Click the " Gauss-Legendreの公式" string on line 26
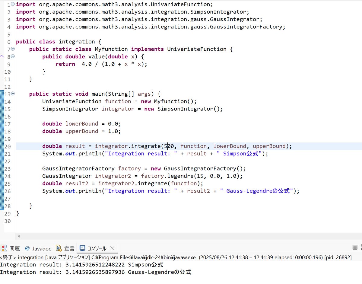The image size is (362, 284). click(258, 191)
